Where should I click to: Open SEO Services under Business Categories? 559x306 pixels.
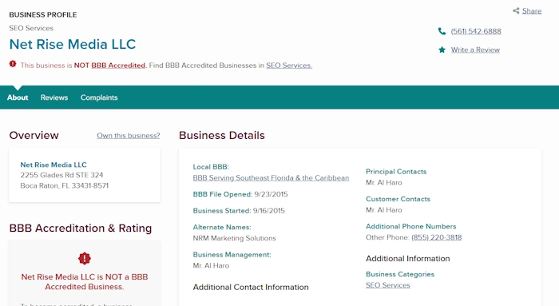tap(388, 285)
